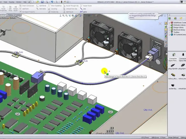Click Route Properties button
Screen dimensions: 186x139
coord(3,9)
